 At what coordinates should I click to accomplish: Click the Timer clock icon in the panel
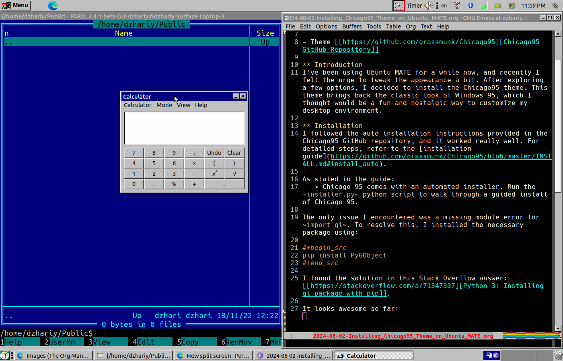pos(399,6)
